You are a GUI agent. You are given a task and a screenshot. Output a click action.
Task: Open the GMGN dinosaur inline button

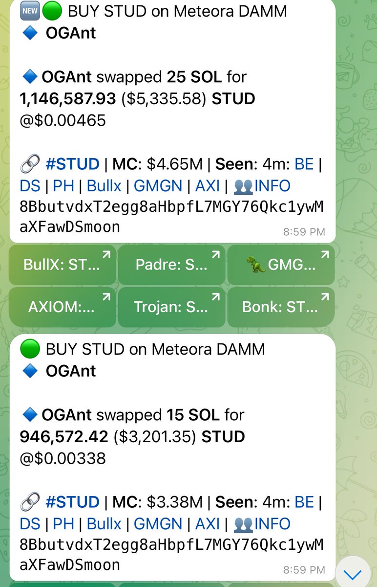[281, 265]
